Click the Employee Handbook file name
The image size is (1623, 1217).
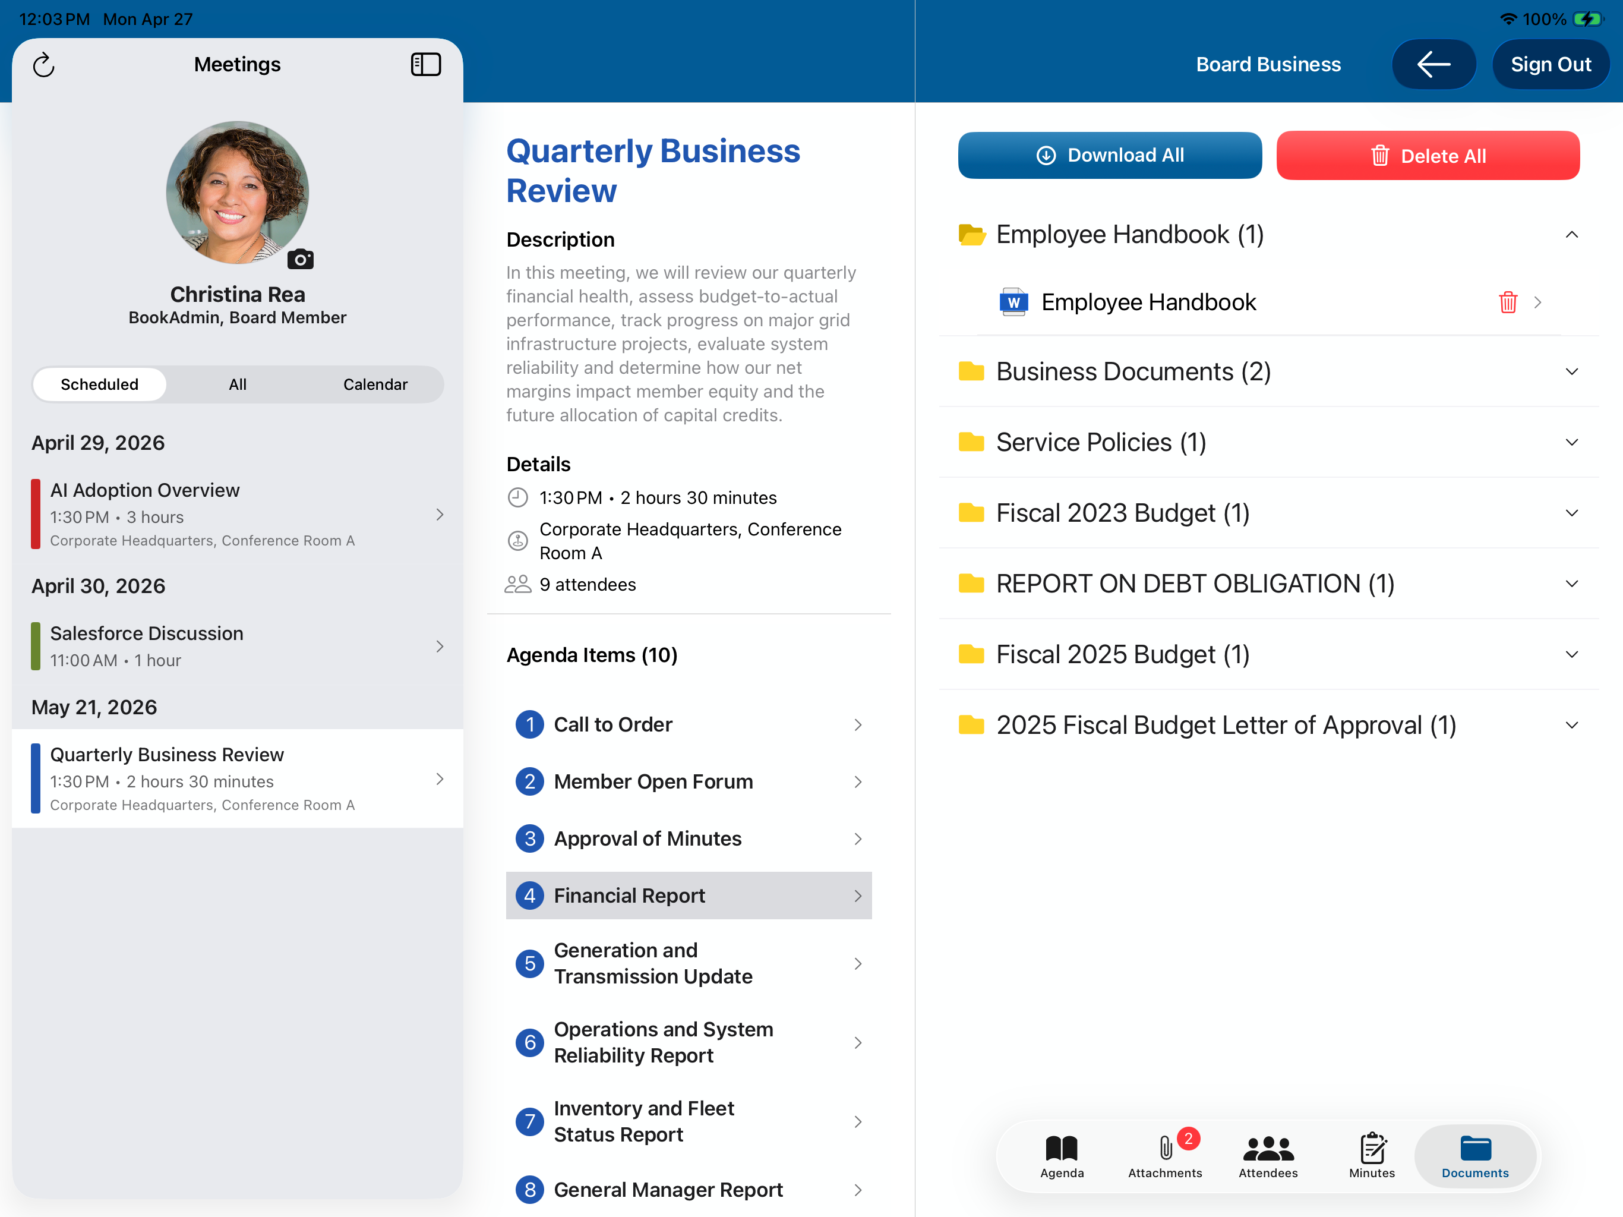point(1148,302)
